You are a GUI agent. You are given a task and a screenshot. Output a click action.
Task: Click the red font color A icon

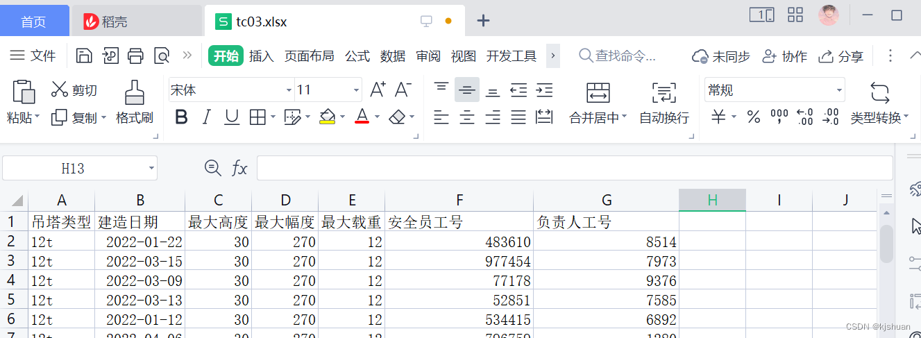coord(362,117)
